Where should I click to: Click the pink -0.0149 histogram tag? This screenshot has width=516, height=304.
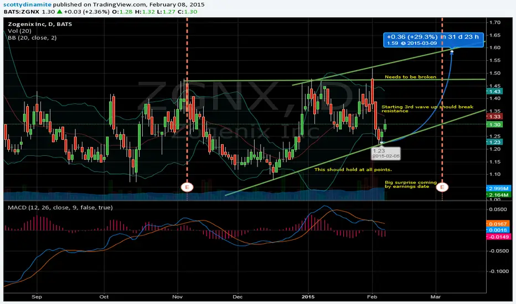(498, 237)
